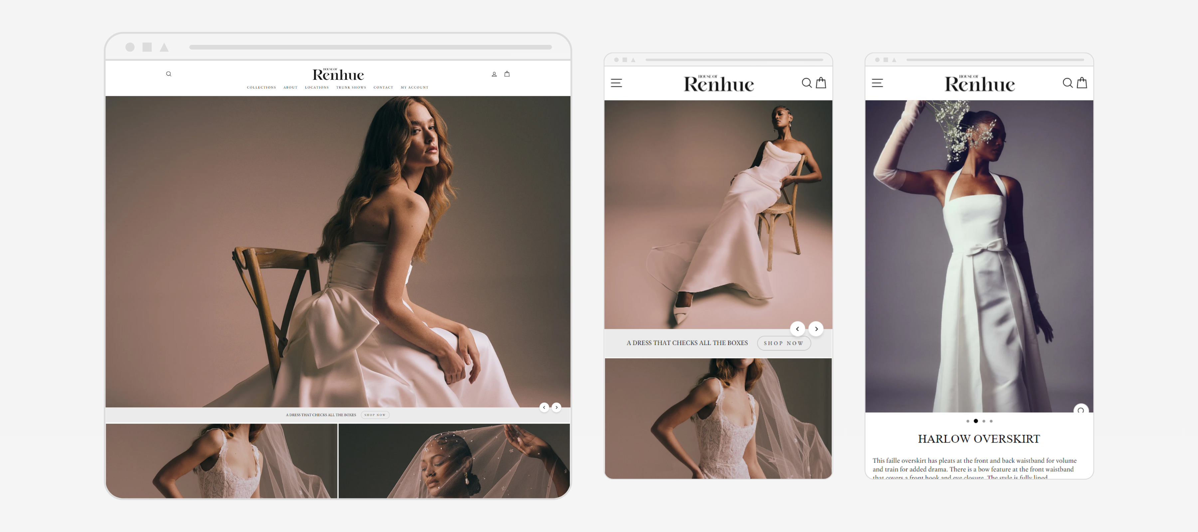Open the cart on the tablet header

821,83
